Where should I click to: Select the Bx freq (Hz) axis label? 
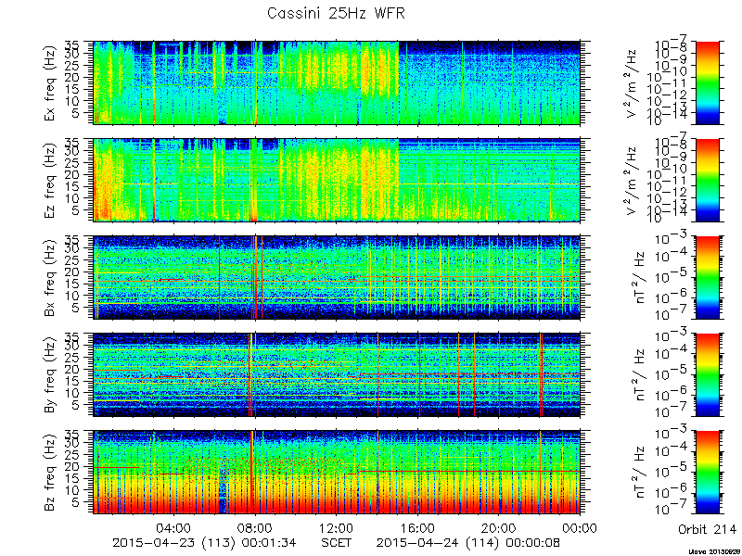51,277
